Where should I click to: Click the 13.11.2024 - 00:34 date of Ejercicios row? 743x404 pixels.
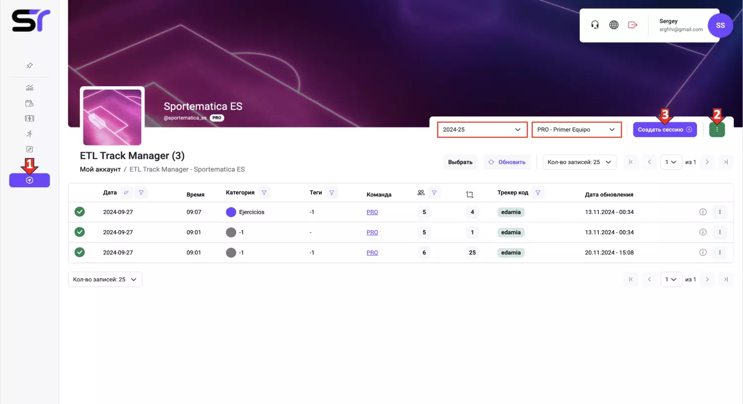(609, 212)
